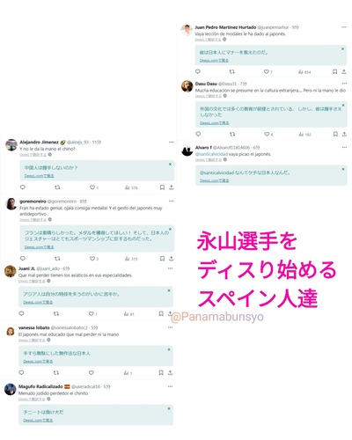Like Alejandro Jimenez's tweet
The width and height of the screenshot is (352, 440).
(x=92, y=187)
